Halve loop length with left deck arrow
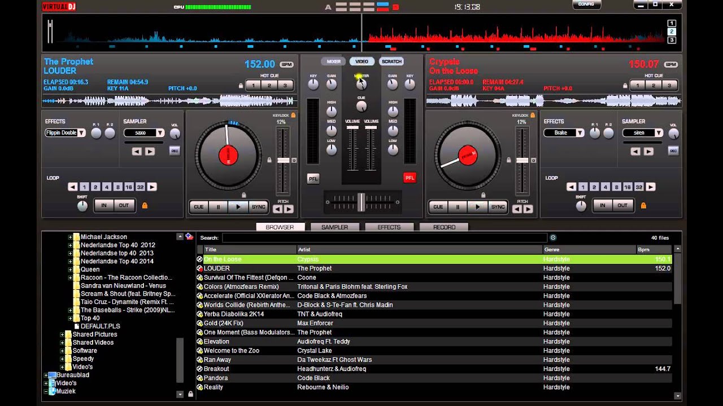 click(72, 187)
